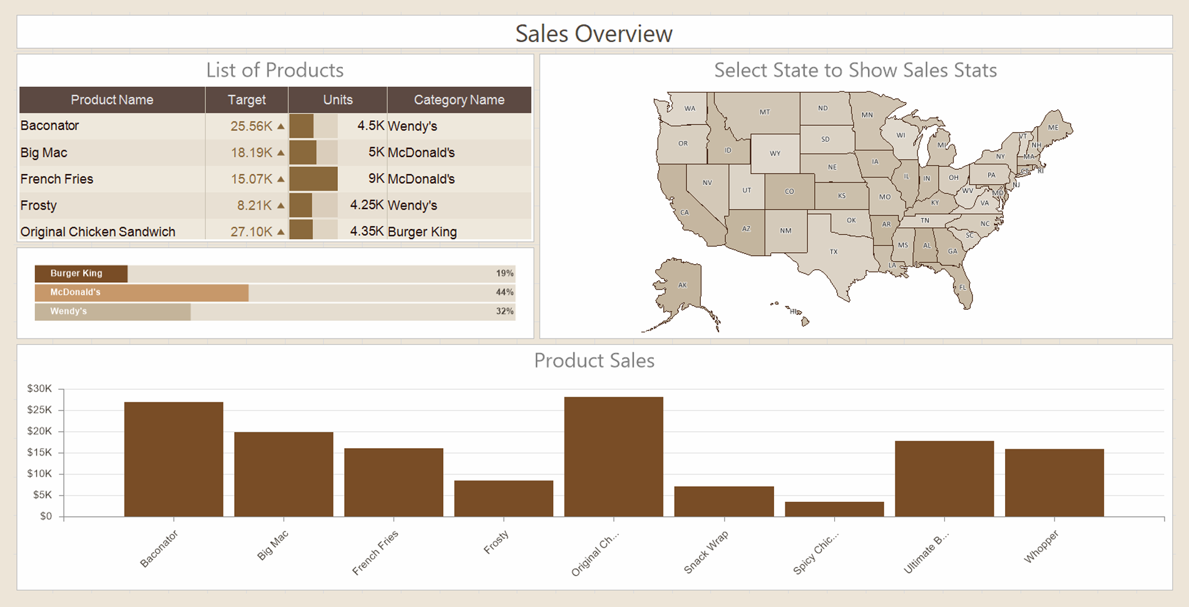Image resolution: width=1189 pixels, height=607 pixels.
Task: Select Missouri (MO) on the map
Action: (x=885, y=197)
